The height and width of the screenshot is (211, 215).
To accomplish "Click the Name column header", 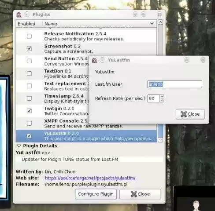I will (x=100, y=24).
